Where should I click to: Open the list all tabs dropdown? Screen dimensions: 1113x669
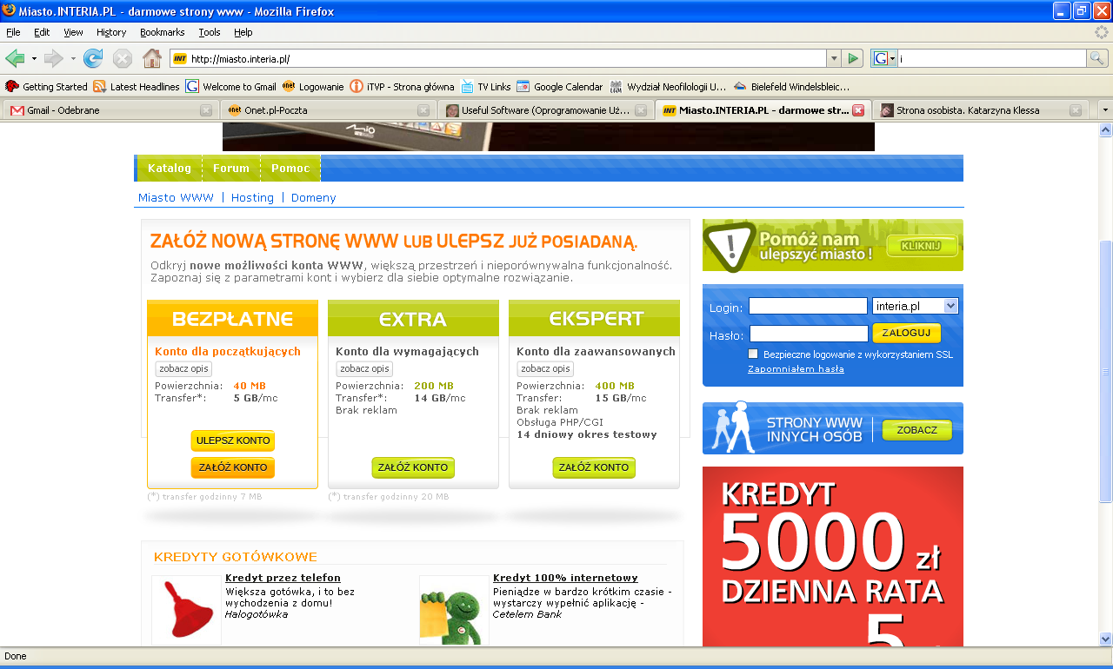(x=1105, y=110)
